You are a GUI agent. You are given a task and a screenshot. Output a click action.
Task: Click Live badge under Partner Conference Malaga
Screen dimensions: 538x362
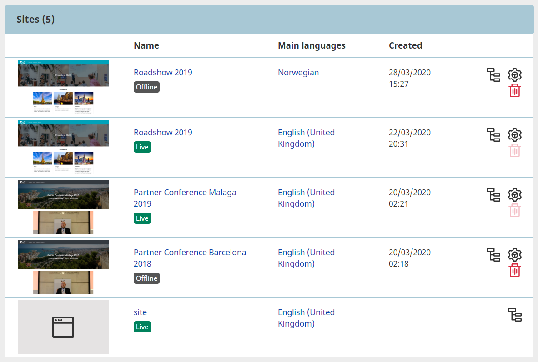(142, 218)
